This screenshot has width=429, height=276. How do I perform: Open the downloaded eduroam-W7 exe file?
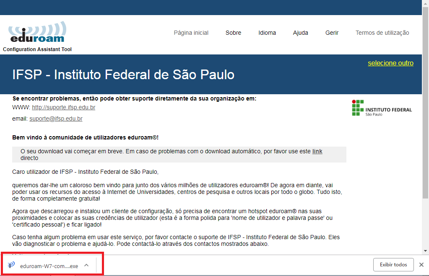pyautogui.click(x=44, y=266)
